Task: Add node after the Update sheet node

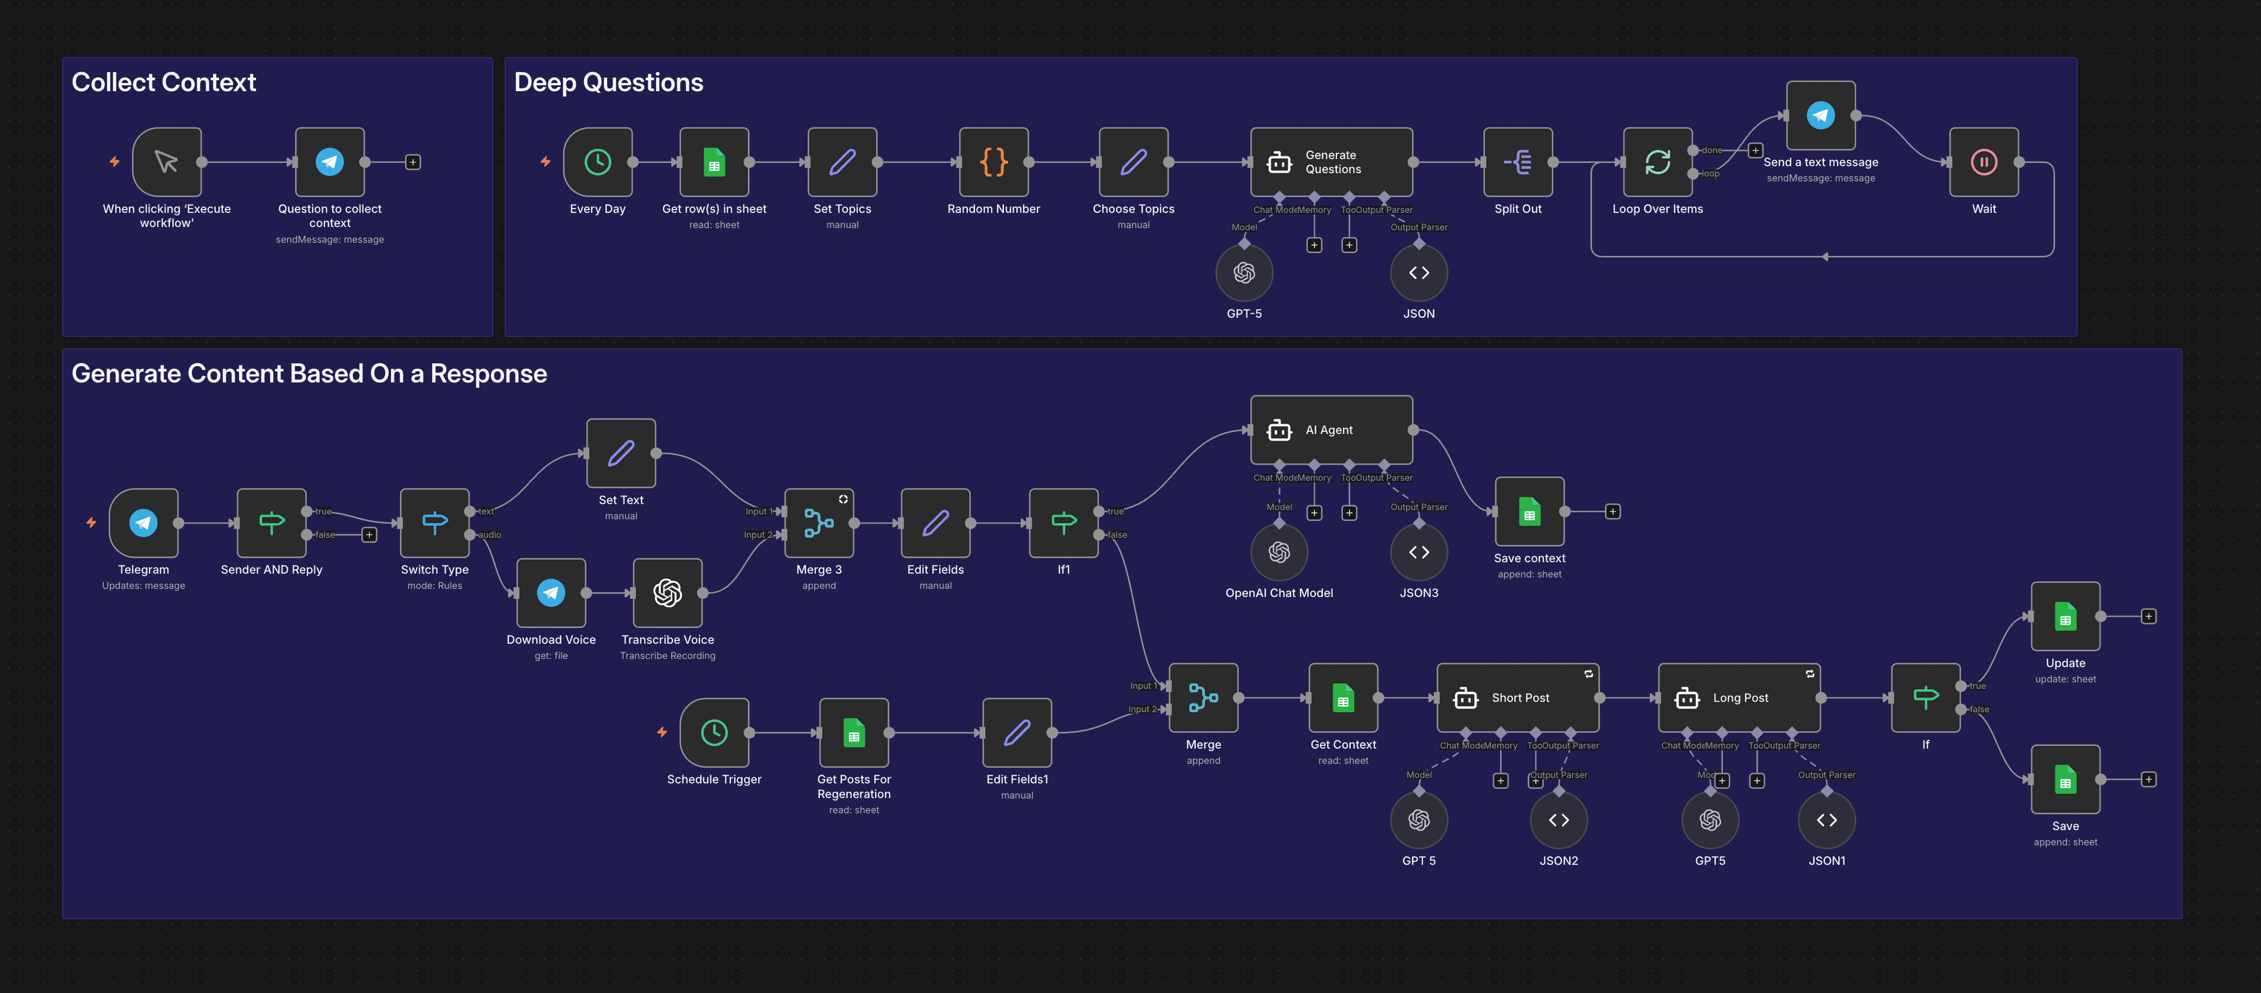Action: 2148,616
